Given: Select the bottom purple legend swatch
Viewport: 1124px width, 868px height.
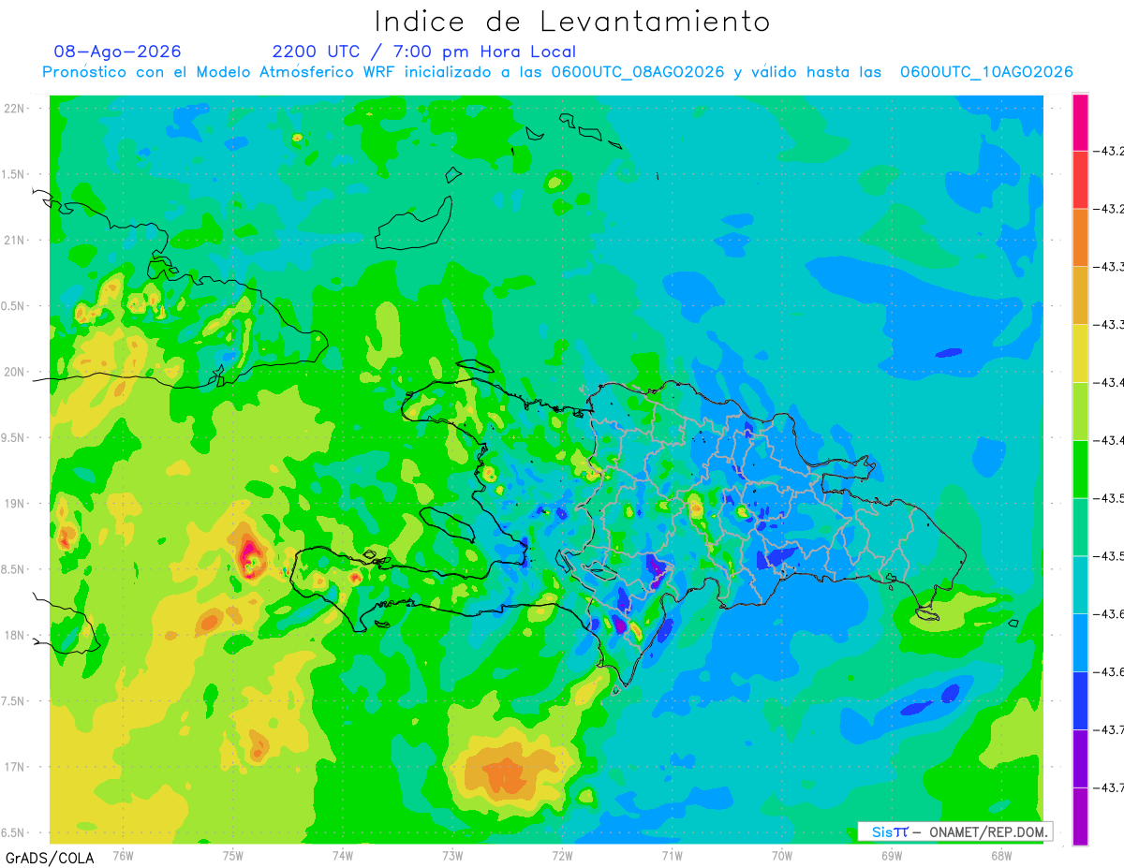Looking at the screenshot, I should click(x=1080, y=817).
